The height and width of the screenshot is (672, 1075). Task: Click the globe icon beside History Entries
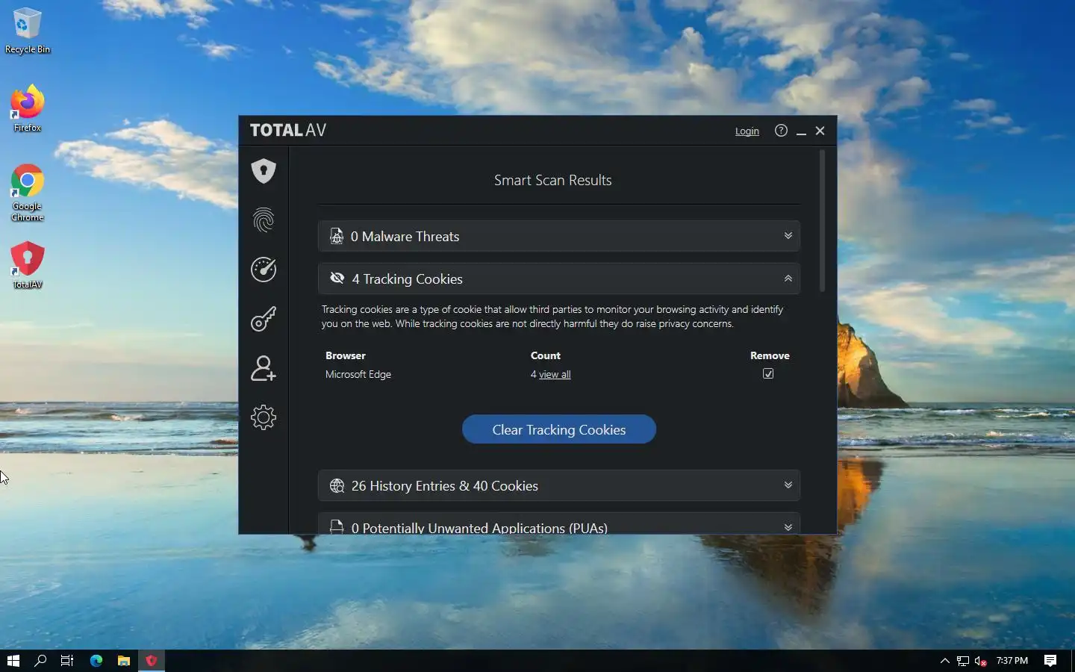coord(337,486)
